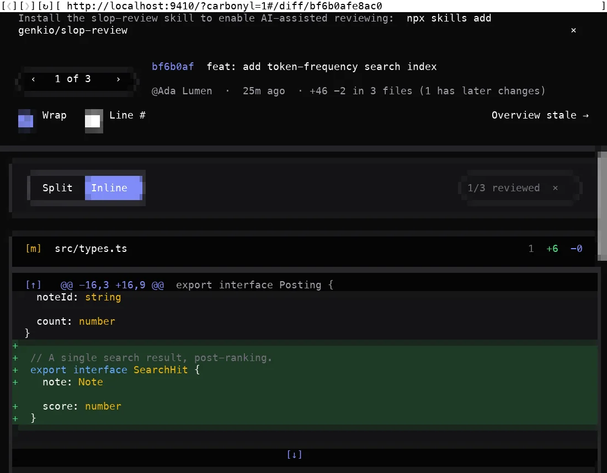
Task: Click the '25m ago' timestamp
Action: point(264,91)
